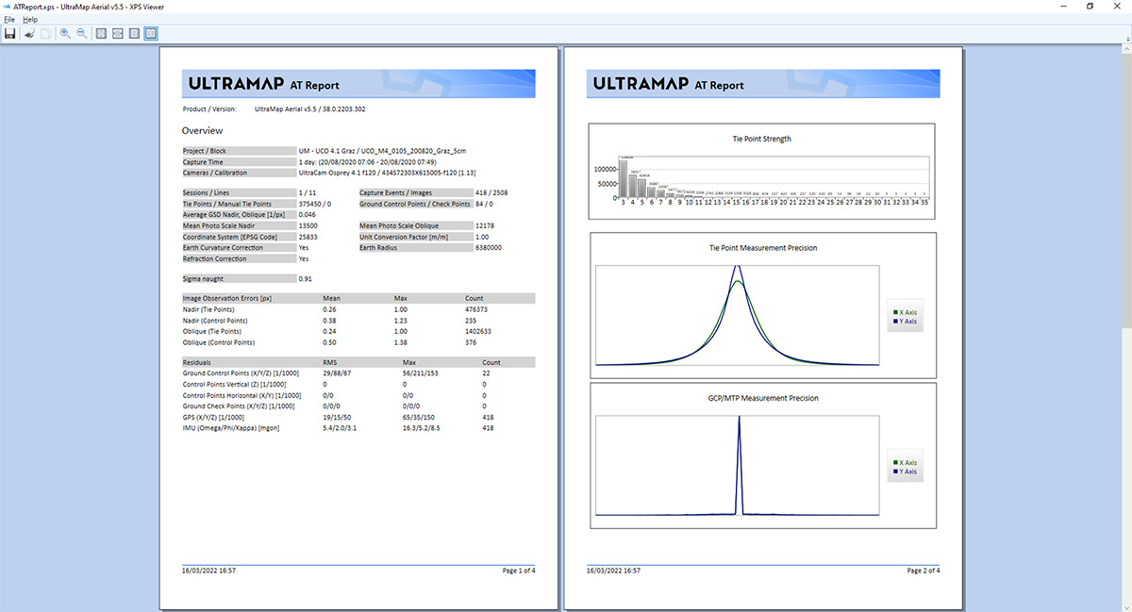Screen dimensions: 1132x612
Task: Restore down the XPS Viewer window
Action: (x=1090, y=6)
